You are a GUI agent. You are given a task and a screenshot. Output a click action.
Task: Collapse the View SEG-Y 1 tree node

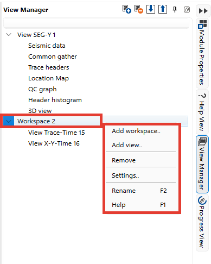[x=9, y=35]
